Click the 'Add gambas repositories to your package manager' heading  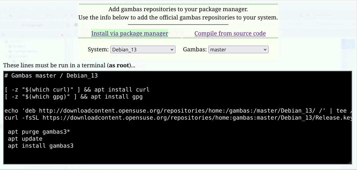[178, 10]
